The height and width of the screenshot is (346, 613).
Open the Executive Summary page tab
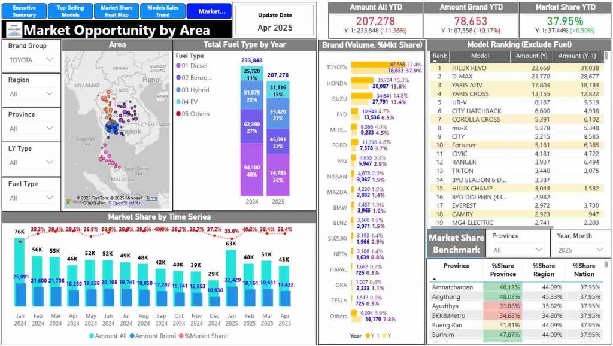[24, 11]
